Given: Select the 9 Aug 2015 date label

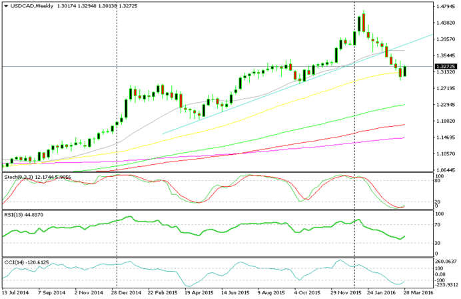Looking at the screenshot, I should 272,292.
